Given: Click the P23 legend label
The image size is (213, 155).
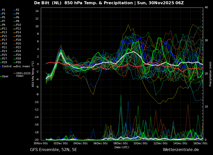Looking at the screenshot, I should click(4, 51).
